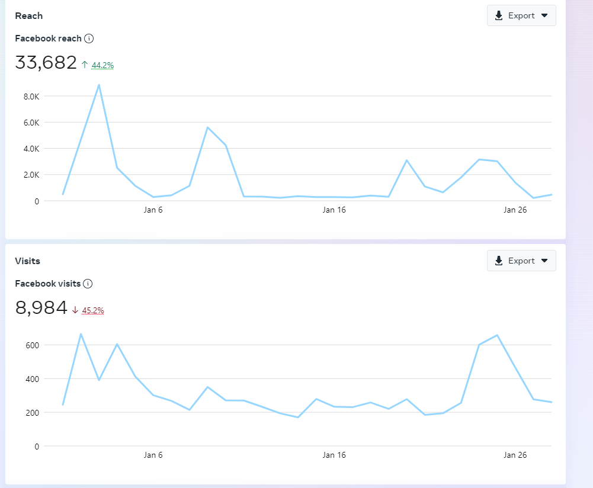This screenshot has height=488, width=593.
Task: Click the red down arrow next to 8,984
Action: [75, 310]
